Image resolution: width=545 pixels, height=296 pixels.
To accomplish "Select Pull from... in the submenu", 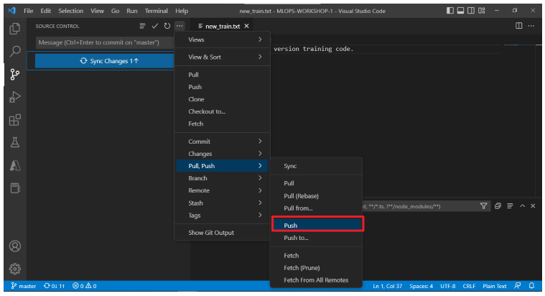I will click(x=317, y=208).
